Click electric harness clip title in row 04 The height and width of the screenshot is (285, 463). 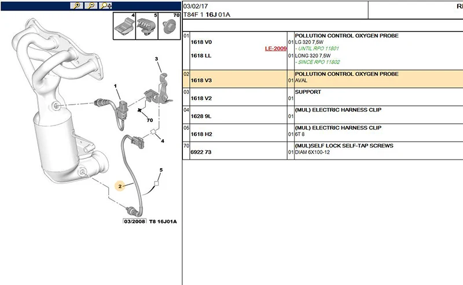click(x=338, y=110)
